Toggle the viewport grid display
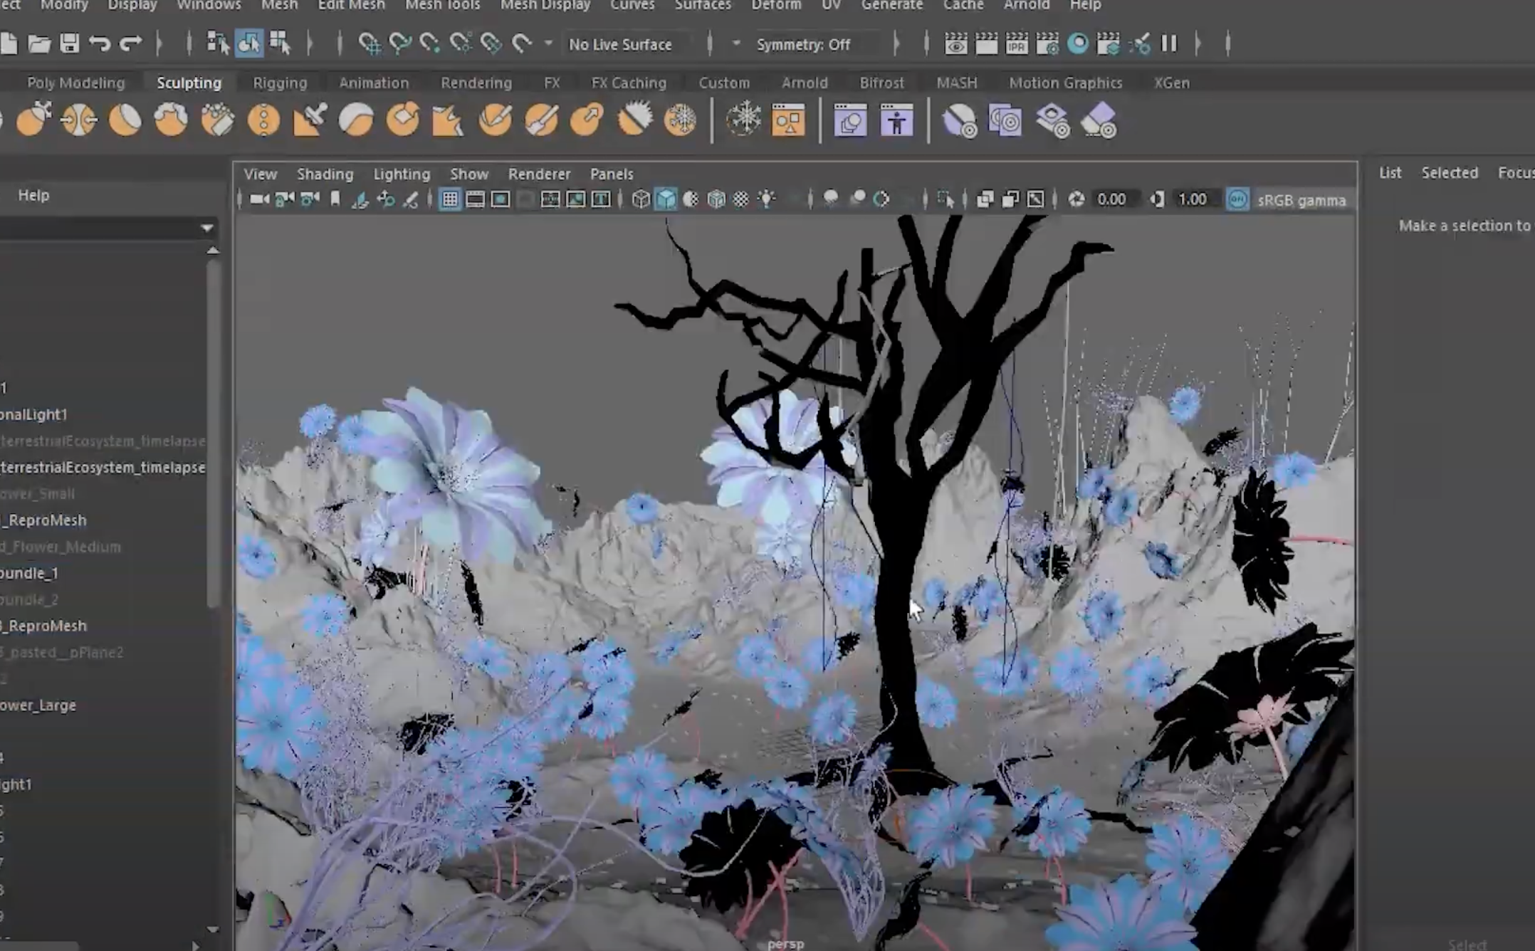This screenshot has width=1535, height=951. 450,200
